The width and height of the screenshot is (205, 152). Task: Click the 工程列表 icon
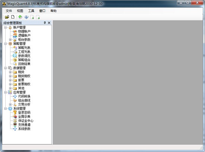15,52
